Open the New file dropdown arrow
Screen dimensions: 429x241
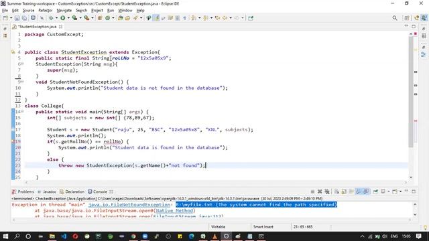click(x=11, y=18)
